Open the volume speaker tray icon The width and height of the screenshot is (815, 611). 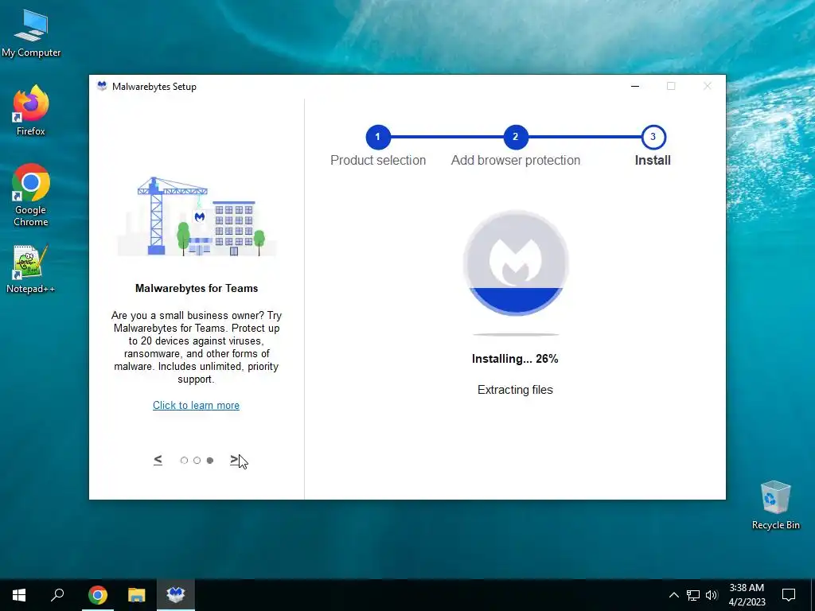point(712,595)
